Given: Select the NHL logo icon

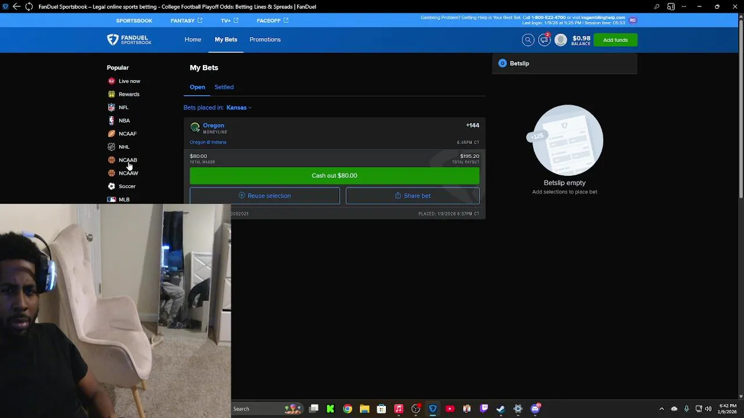Looking at the screenshot, I should 112,147.
